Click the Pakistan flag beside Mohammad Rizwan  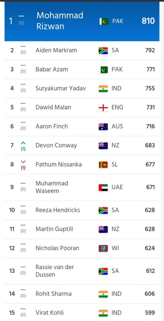pyautogui.click(x=104, y=21)
